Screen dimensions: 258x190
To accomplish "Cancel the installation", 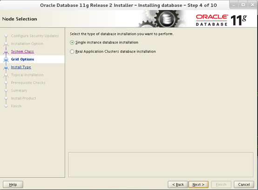I will [244, 184].
